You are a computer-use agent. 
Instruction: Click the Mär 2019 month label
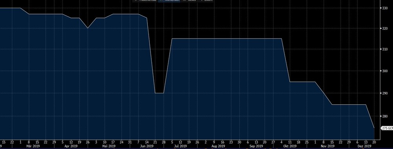click(x=33, y=146)
